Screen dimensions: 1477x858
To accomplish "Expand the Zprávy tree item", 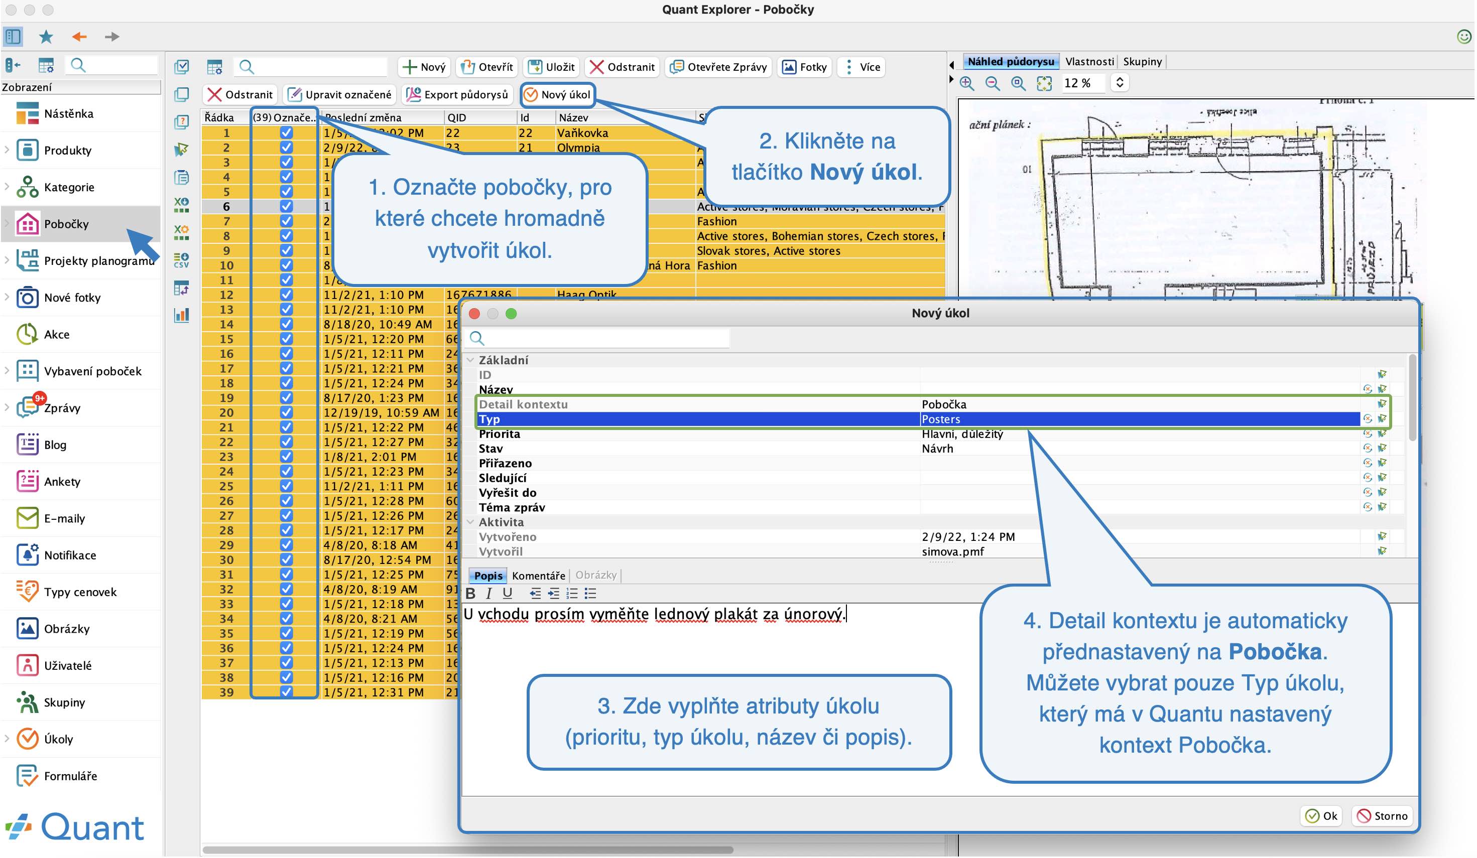I will pos(7,407).
